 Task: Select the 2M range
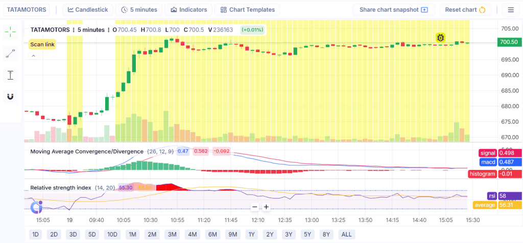point(152,234)
